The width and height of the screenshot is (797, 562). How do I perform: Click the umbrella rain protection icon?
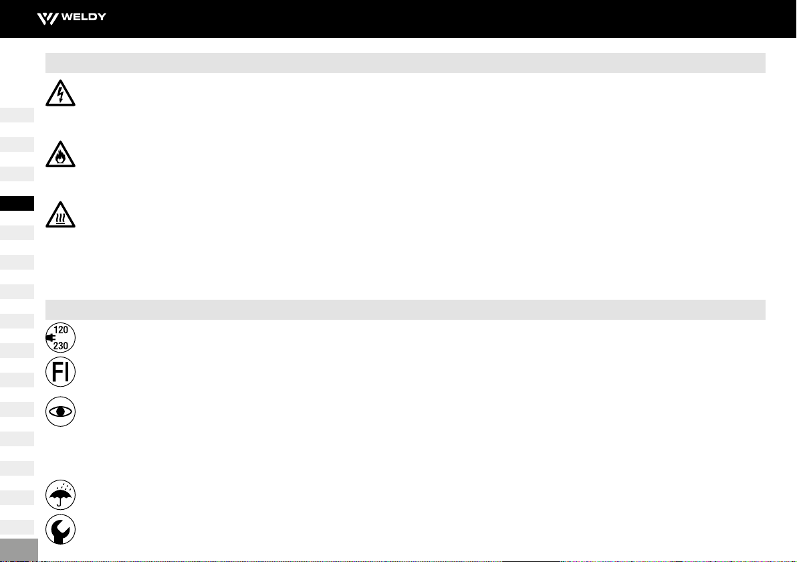tap(60, 495)
